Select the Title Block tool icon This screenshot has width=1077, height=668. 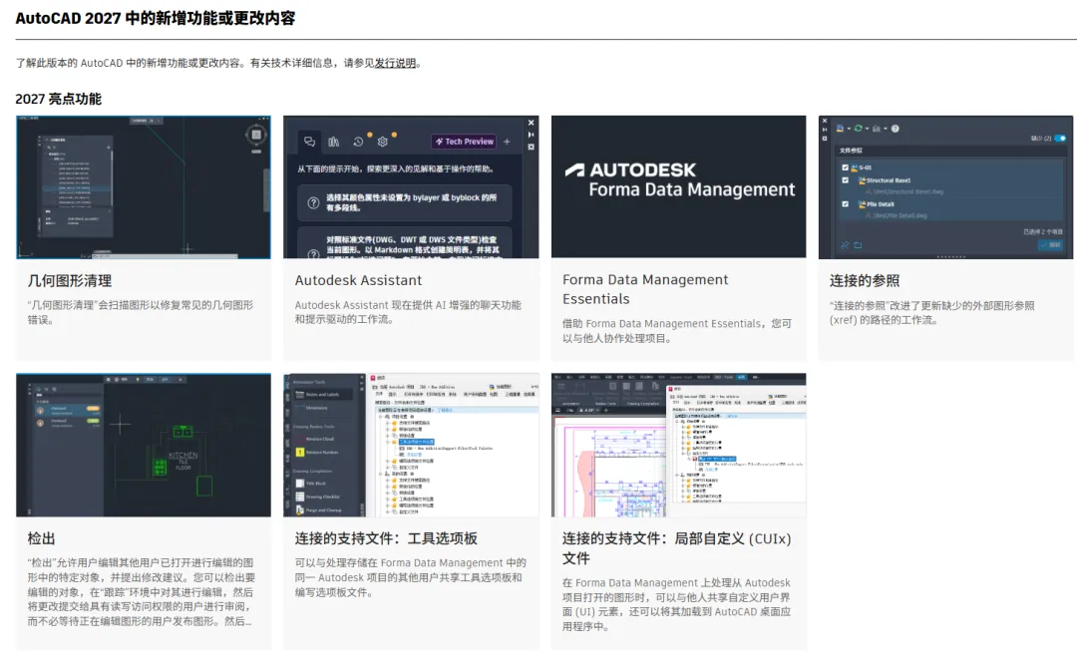[x=300, y=484]
